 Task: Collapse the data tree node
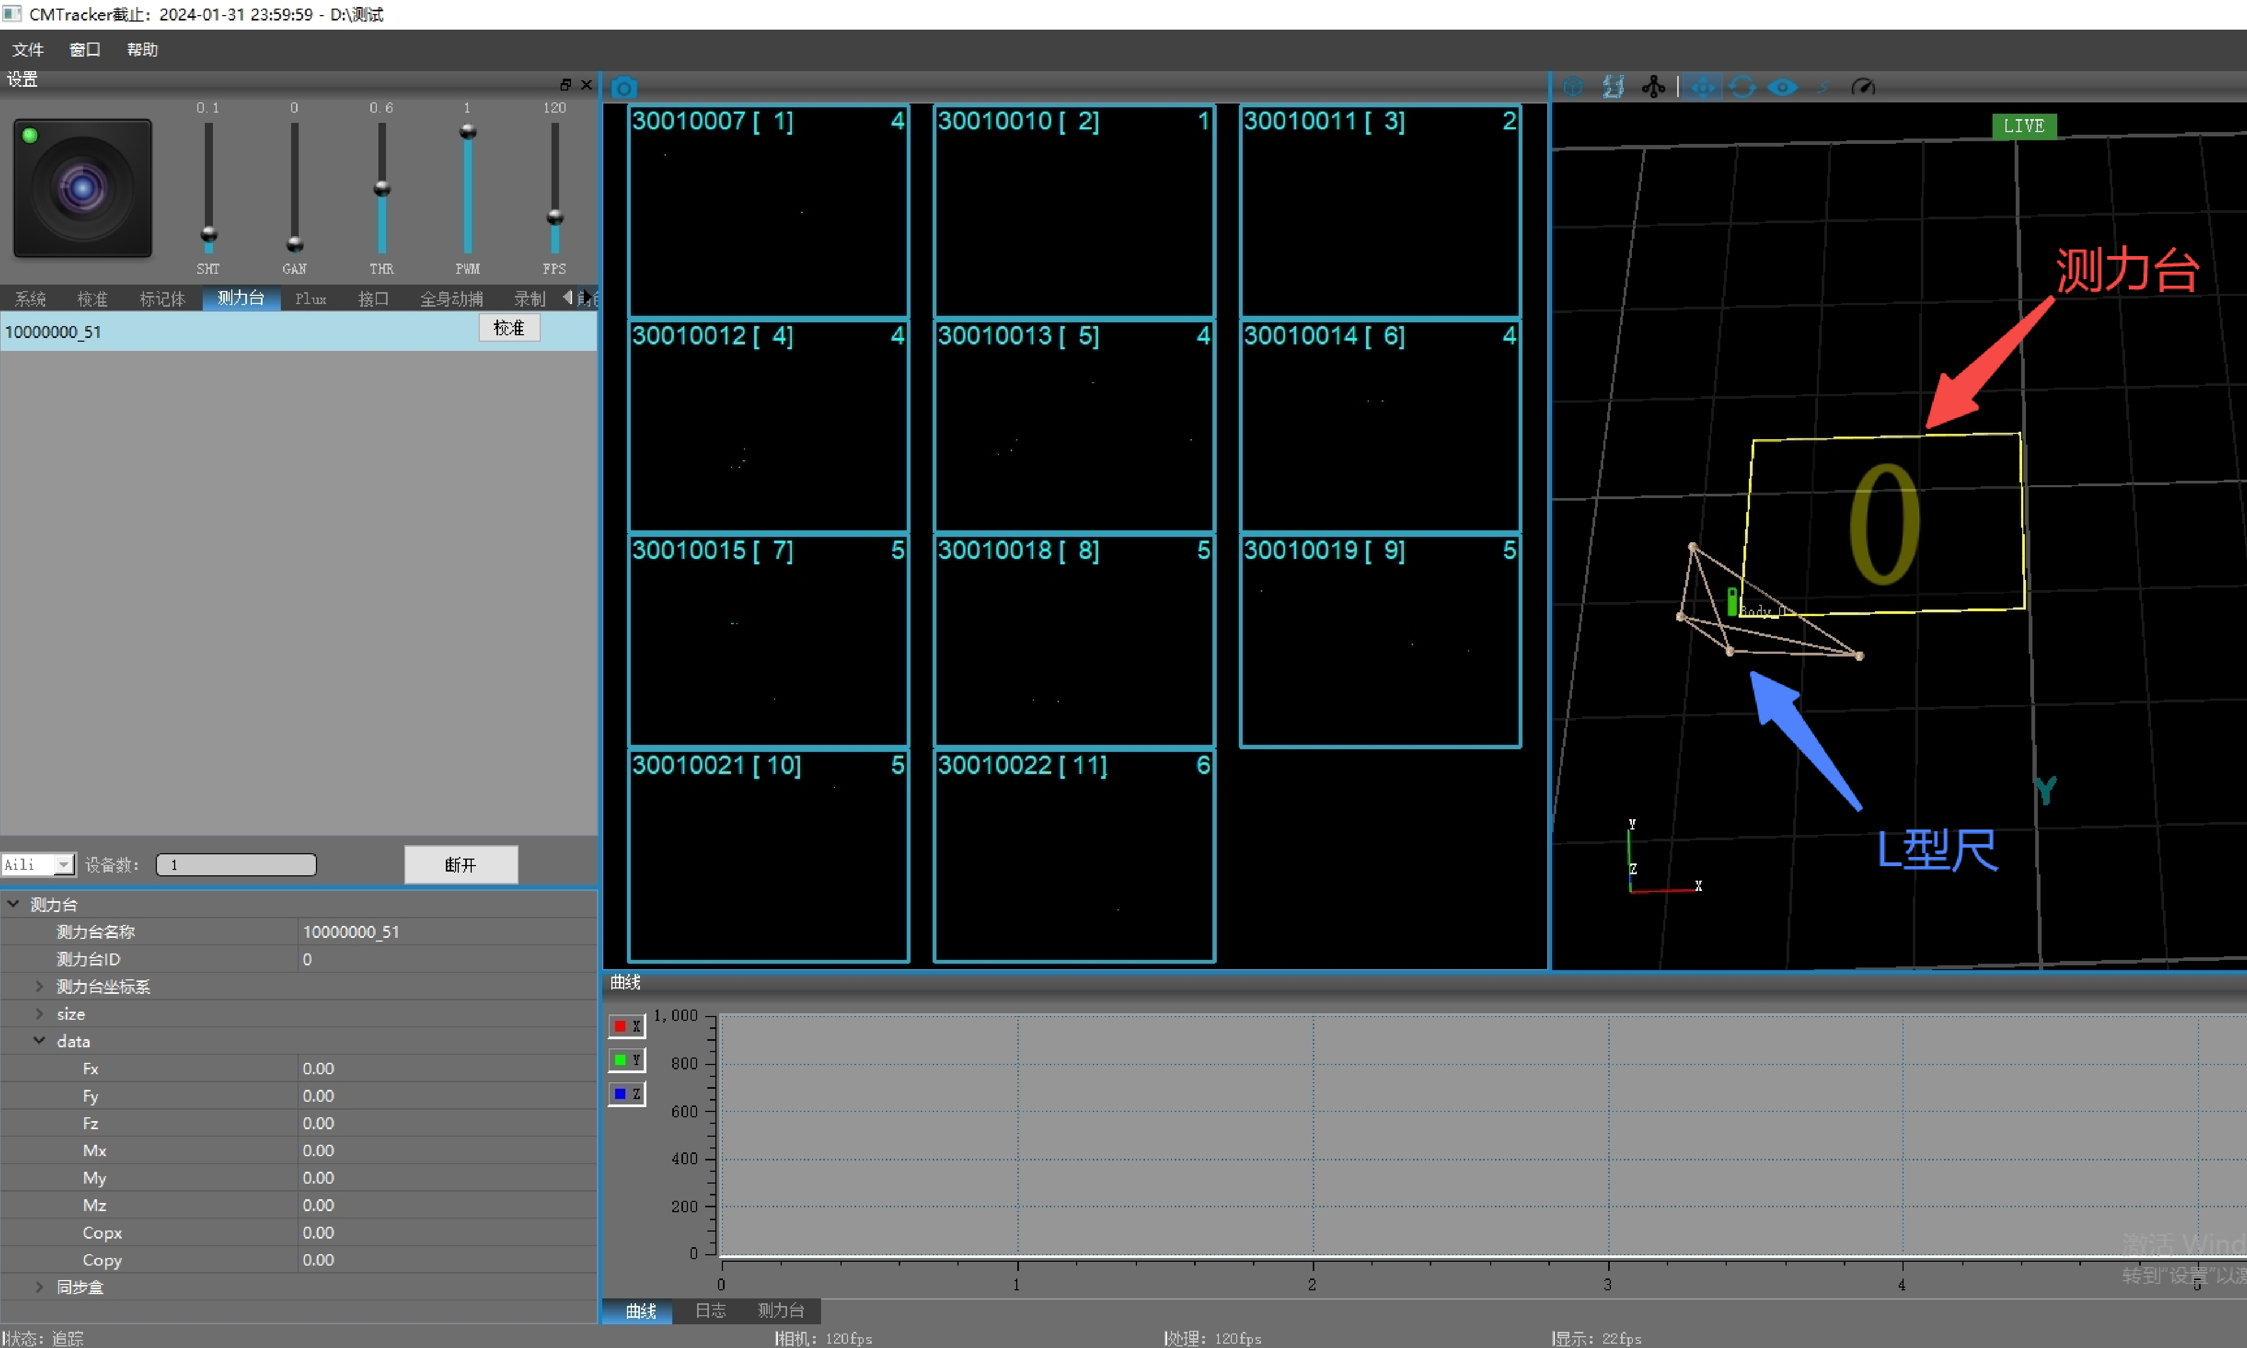coord(39,1041)
